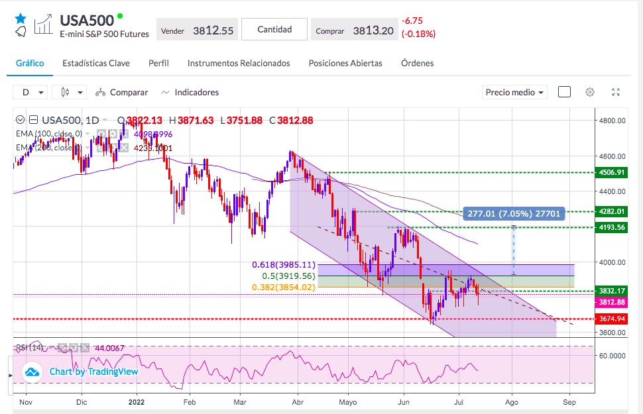Select the 0.5(3919.56) Fibonacci level label

coord(289,276)
